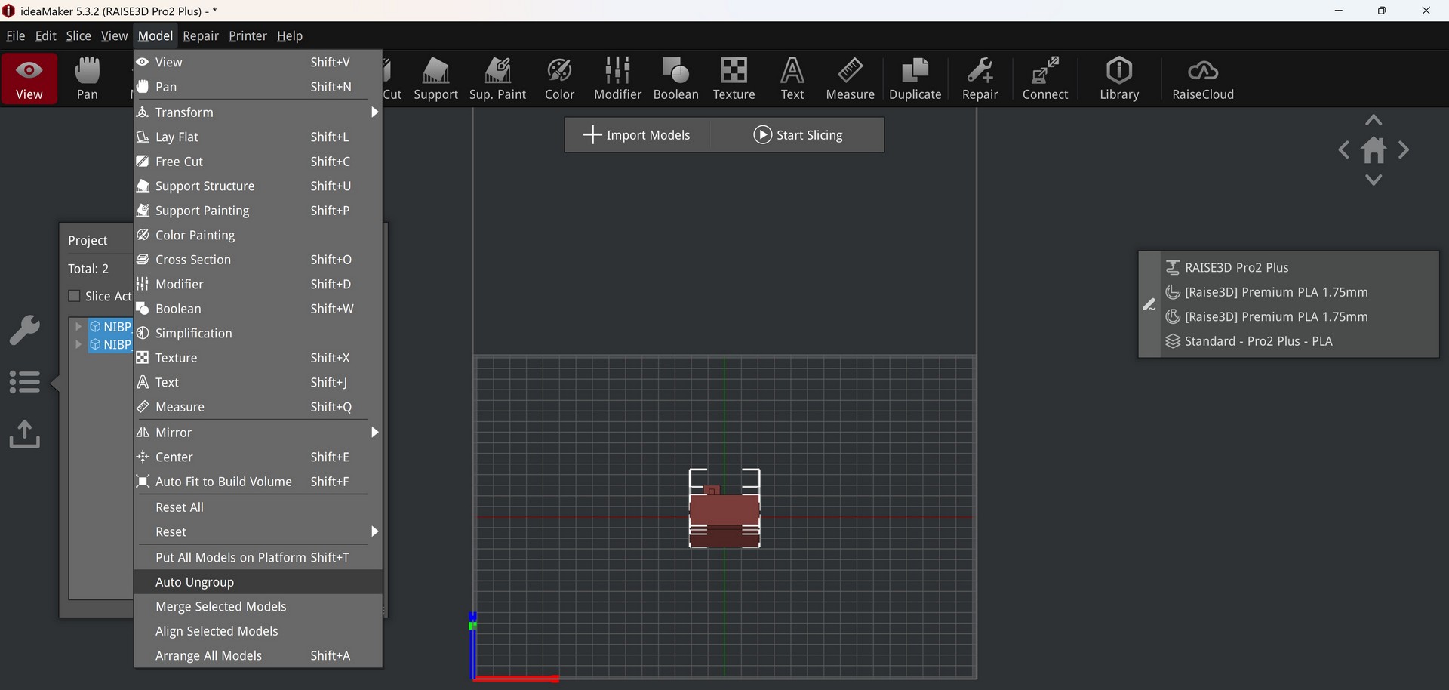The width and height of the screenshot is (1449, 690).
Task: Open the Printer menu
Action: click(248, 35)
